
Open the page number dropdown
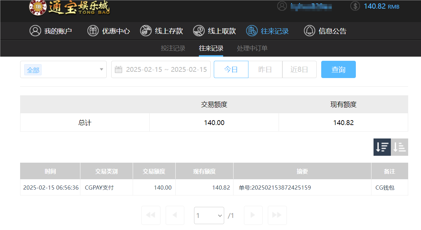(209, 215)
